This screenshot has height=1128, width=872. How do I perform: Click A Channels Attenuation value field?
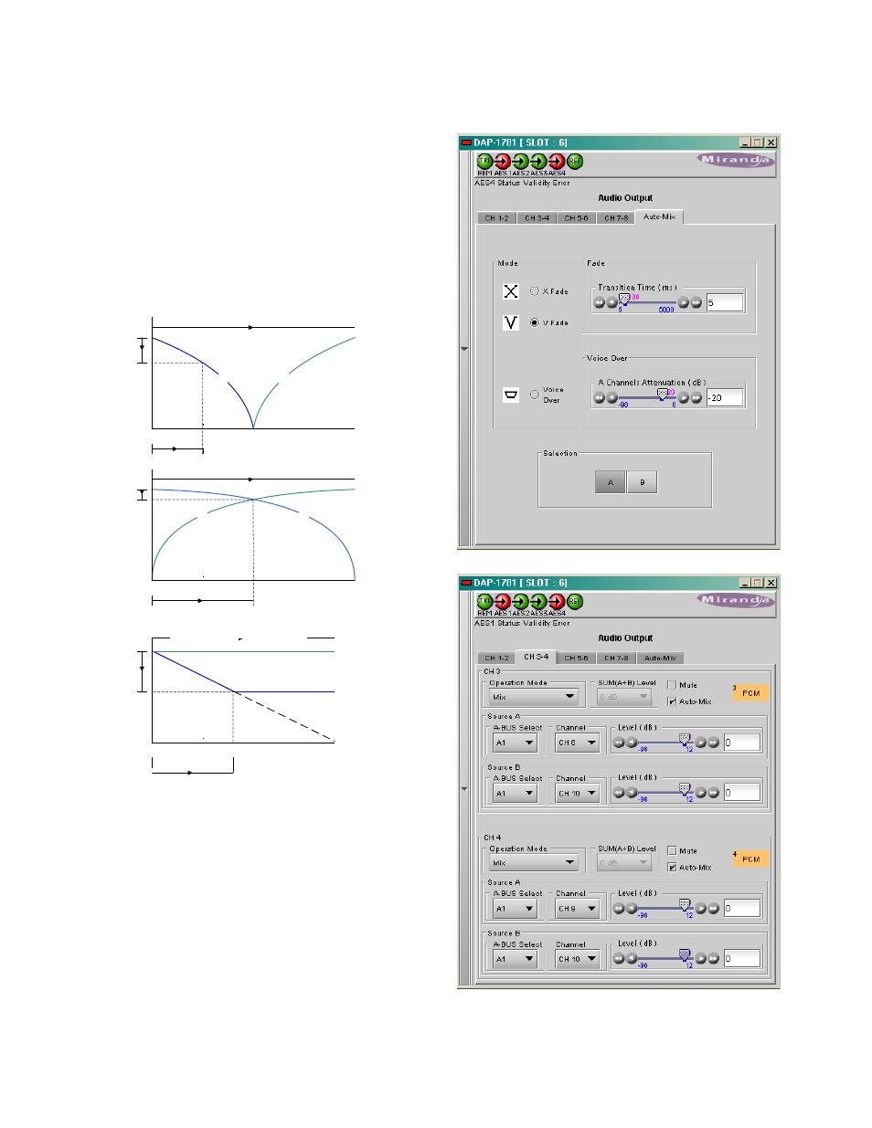click(725, 397)
